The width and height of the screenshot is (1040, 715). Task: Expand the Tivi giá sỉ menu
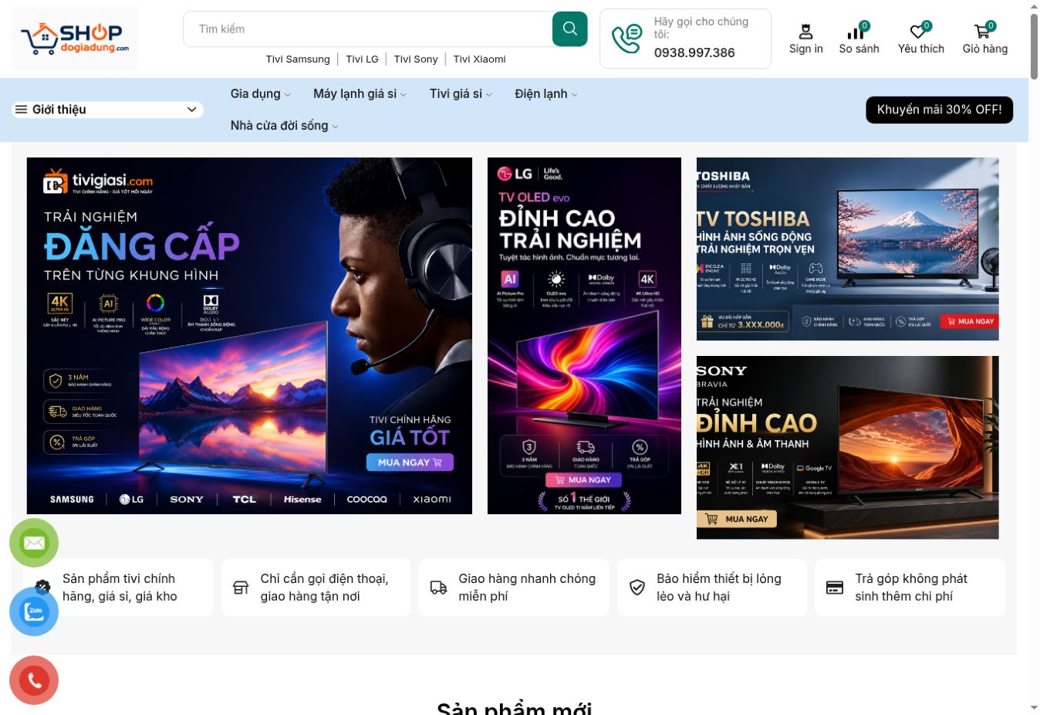pos(461,93)
